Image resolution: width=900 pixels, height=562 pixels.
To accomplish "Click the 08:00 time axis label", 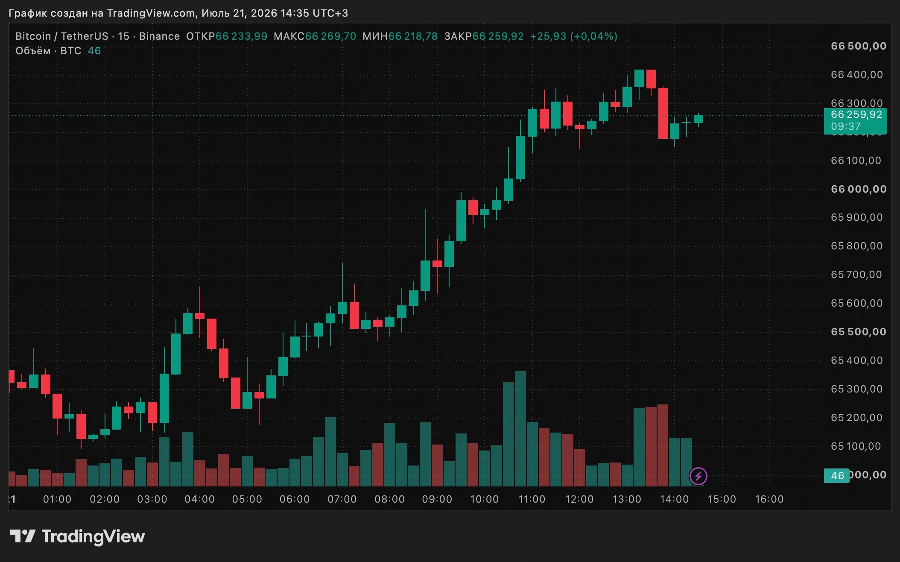I will (x=389, y=499).
